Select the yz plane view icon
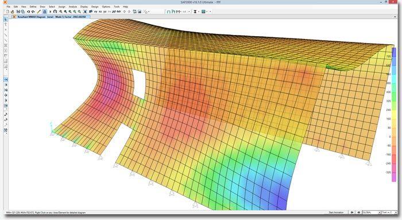Screen dimensions: 402x220 coord(105,11)
